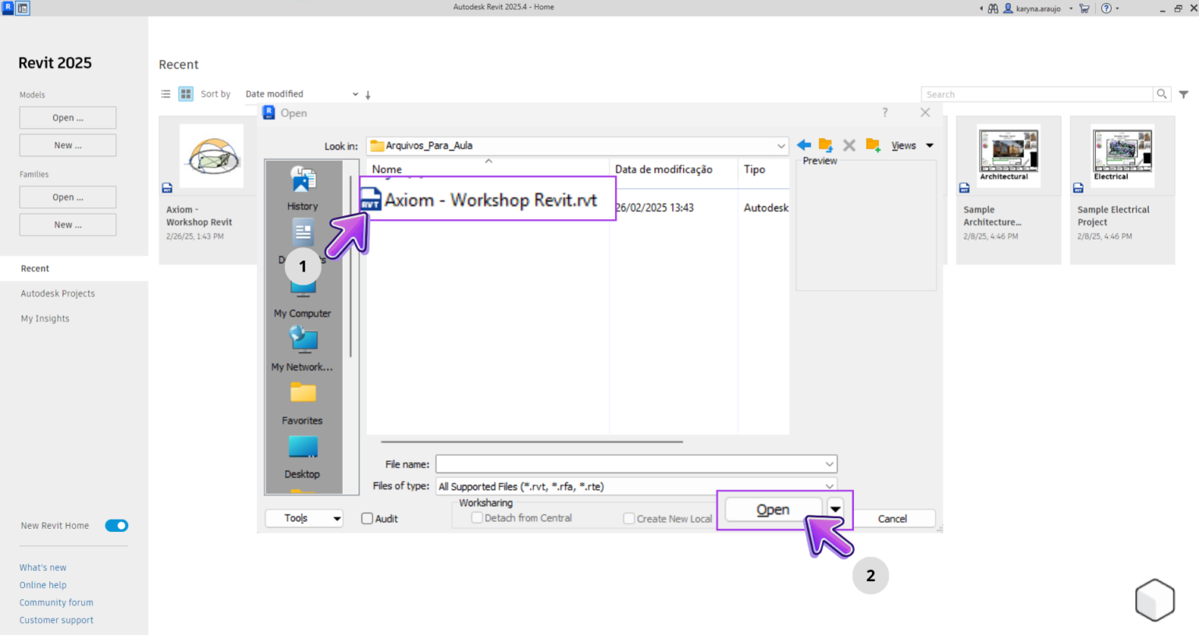Select the Favorites folder place

point(302,403)
